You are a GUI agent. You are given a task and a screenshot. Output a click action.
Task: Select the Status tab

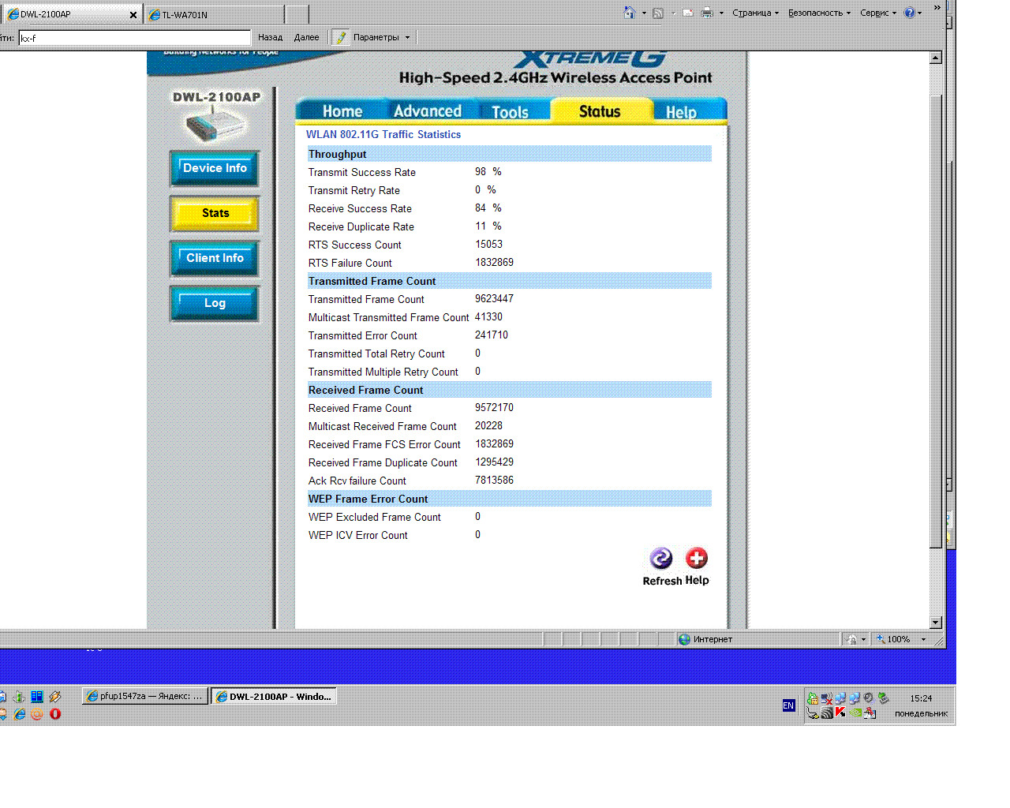(x=600, y=111)
